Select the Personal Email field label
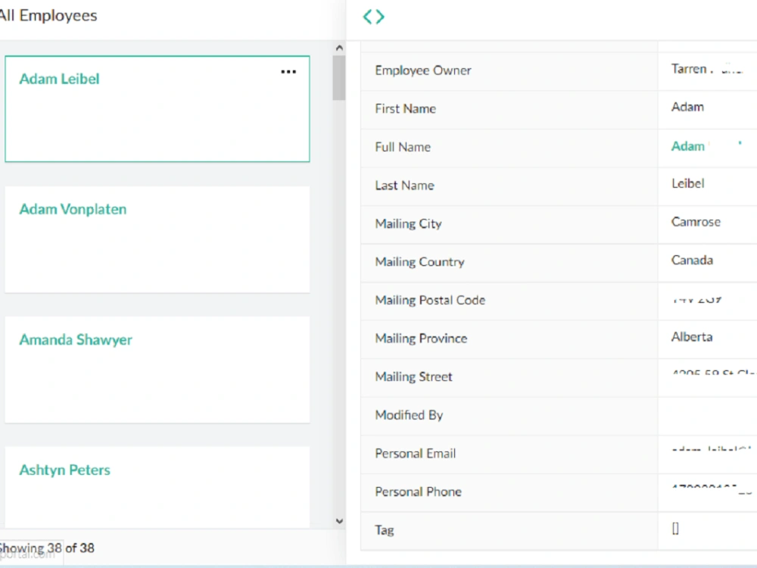Screen dimensions: 757x568 (x=415, y=453)
